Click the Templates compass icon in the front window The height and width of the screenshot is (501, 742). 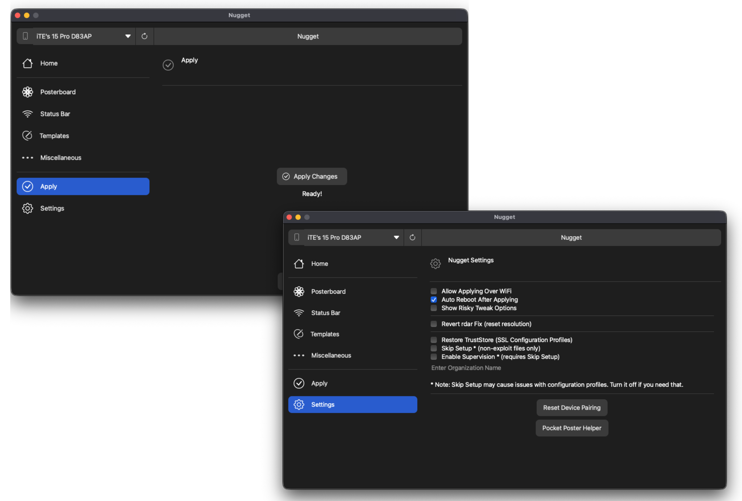coord(299,334)
